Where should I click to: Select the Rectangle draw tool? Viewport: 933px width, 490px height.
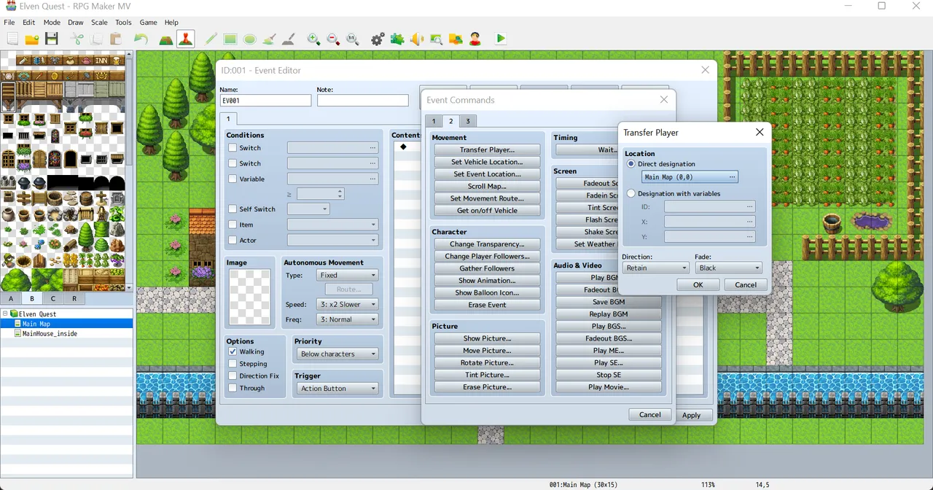point(230,39)
